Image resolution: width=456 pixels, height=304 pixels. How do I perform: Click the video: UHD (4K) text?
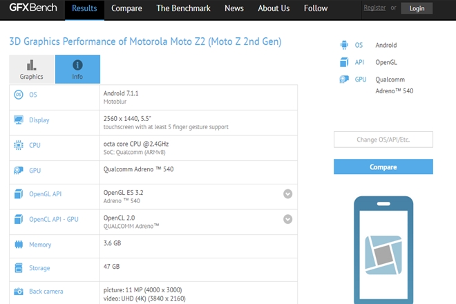[x=144, y=298]
